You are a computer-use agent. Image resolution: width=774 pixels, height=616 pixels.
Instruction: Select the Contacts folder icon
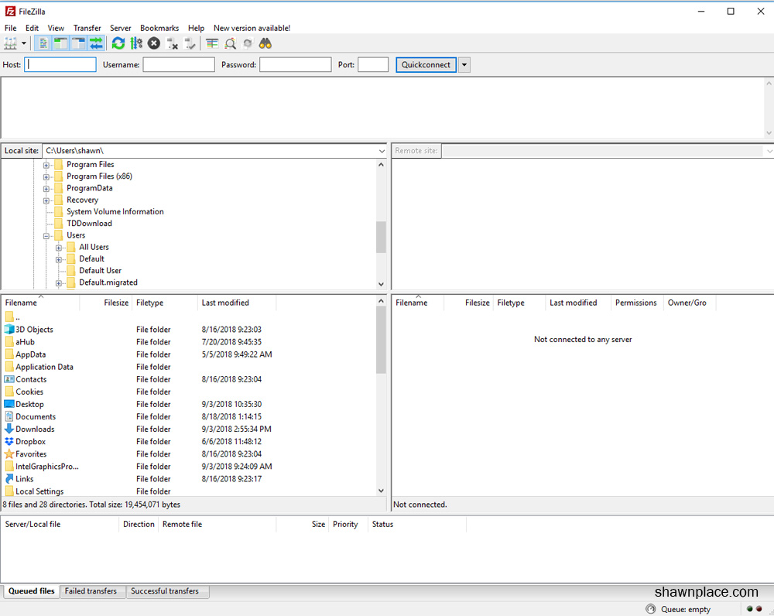(9, 379)
